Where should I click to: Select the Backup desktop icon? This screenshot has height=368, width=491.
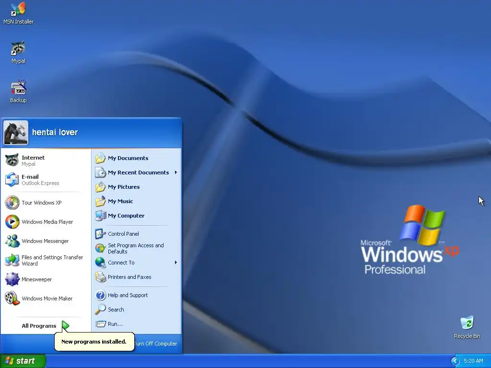click(x=18, y=92)
